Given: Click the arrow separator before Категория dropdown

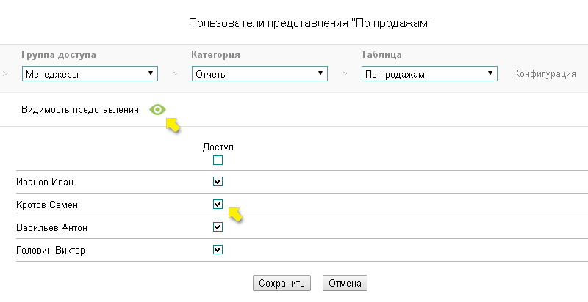Looking at the screenshot, I should point(175,74).
